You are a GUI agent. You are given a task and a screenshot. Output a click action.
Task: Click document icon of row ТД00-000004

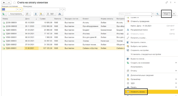click(x=4, y=34)
